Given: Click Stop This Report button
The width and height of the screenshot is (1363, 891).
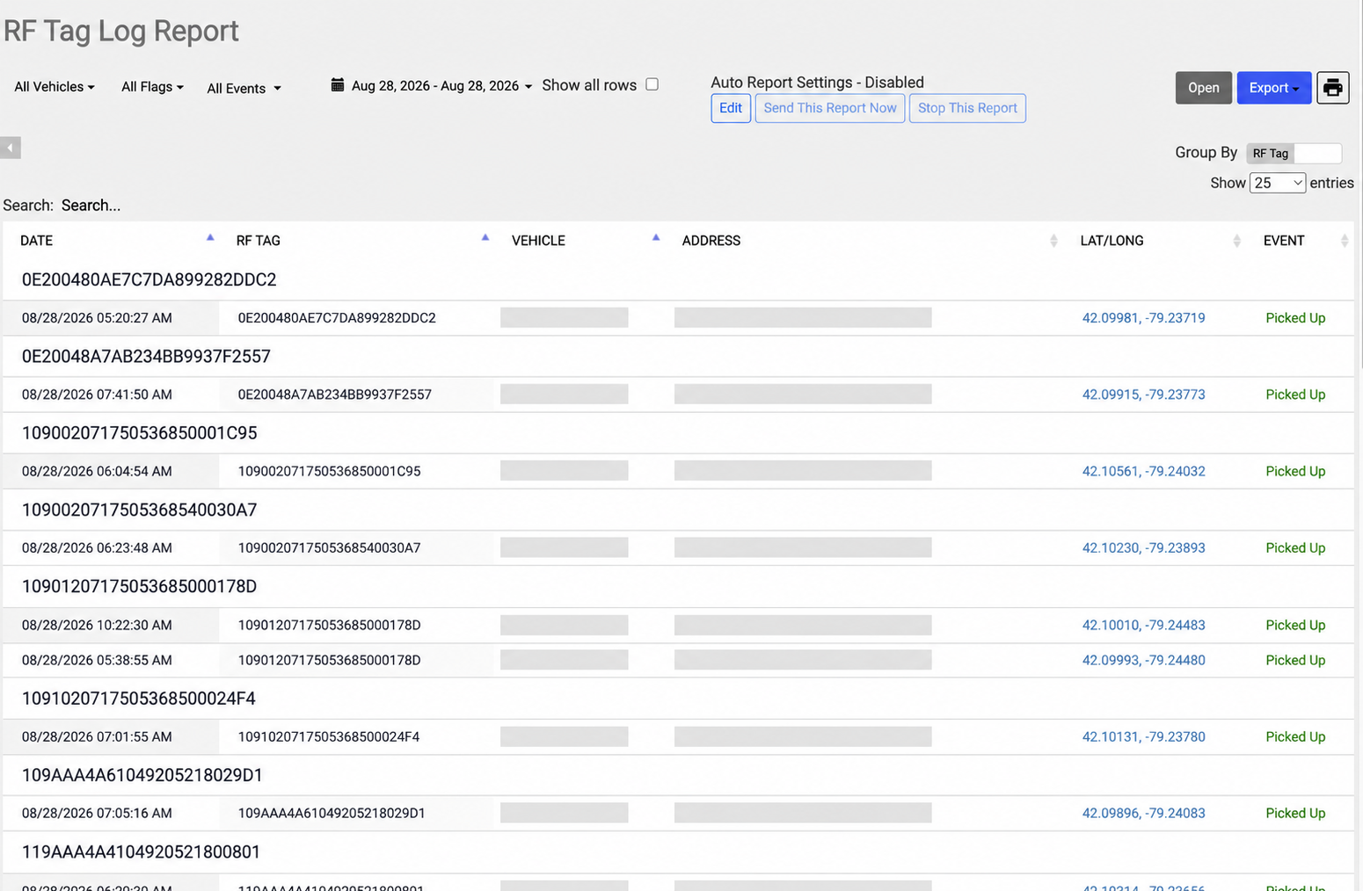Looking at the screenshot, I should (x=967, y=108).
